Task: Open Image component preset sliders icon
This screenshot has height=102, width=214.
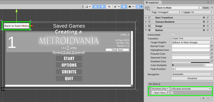Action: [x=208, y=26]
